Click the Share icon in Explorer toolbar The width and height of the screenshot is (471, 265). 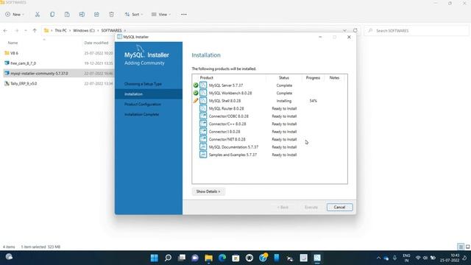(x=96, y=15)
